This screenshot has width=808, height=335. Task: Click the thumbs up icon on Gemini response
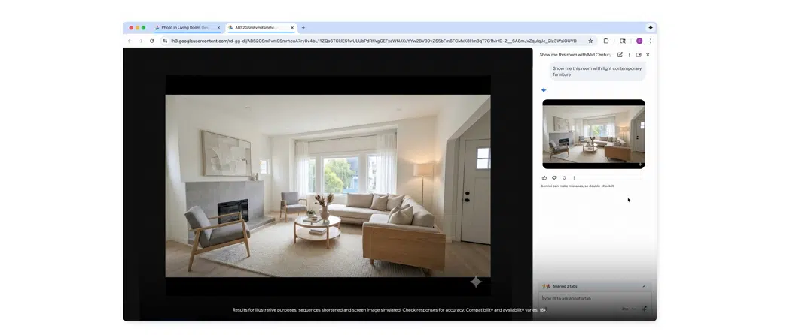click(x=544, y=178)
